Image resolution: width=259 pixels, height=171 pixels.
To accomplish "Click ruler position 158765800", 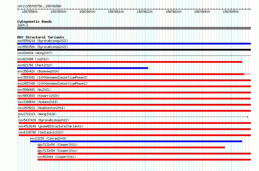I will (x=30, y=12).
